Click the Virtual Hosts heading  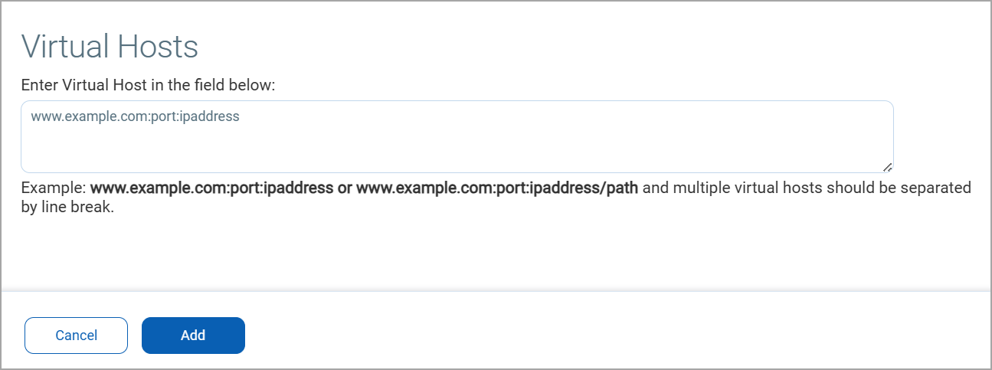click(x=110, y=47)
